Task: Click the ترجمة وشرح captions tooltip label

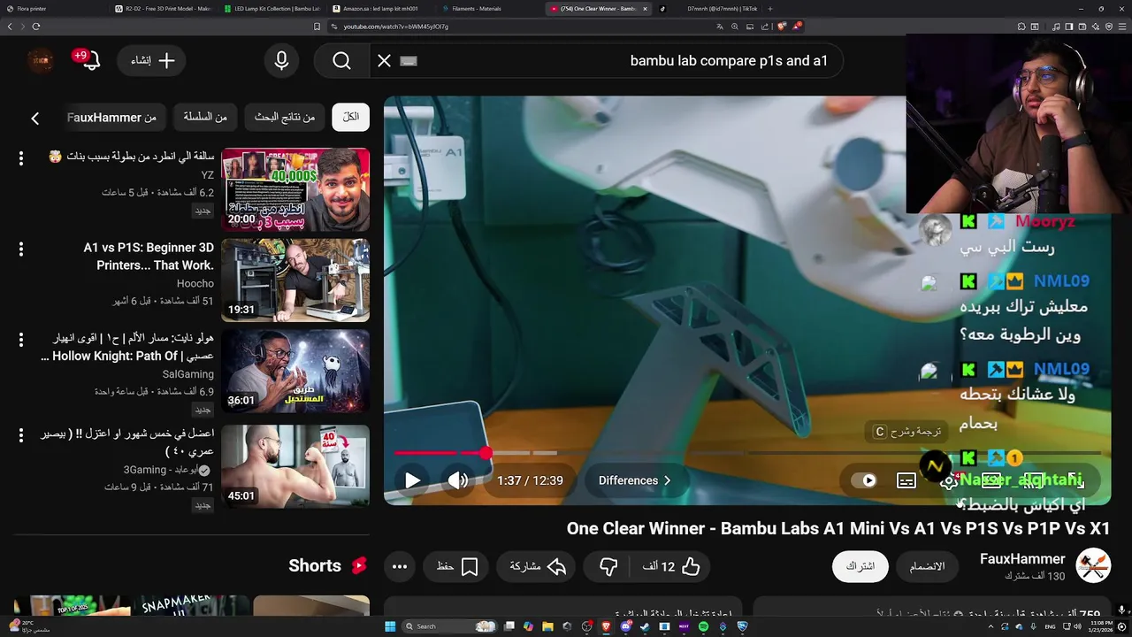Action: click(x=906, y=432)
